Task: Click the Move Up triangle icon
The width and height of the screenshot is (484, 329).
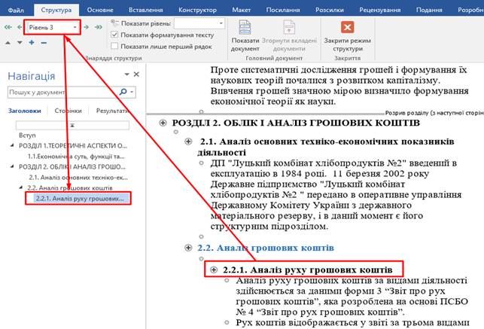Action: coord(7,42)
